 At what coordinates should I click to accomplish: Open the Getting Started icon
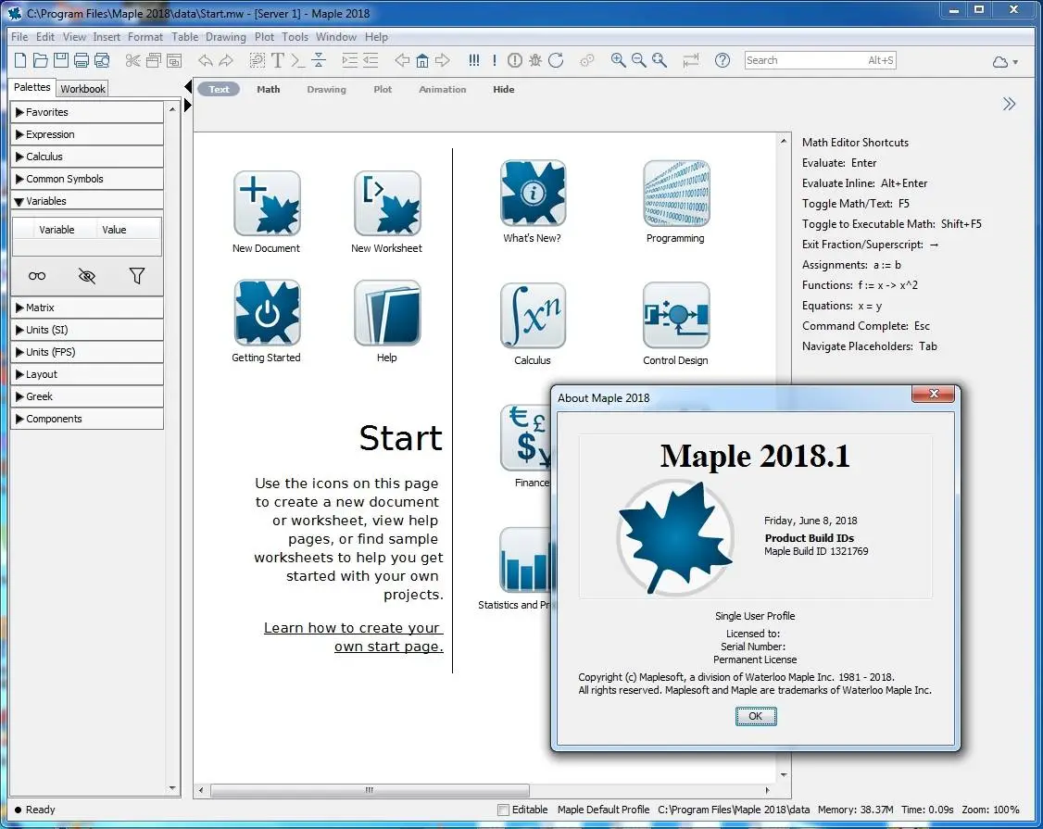pyautogui.click(x=267, y=313)
